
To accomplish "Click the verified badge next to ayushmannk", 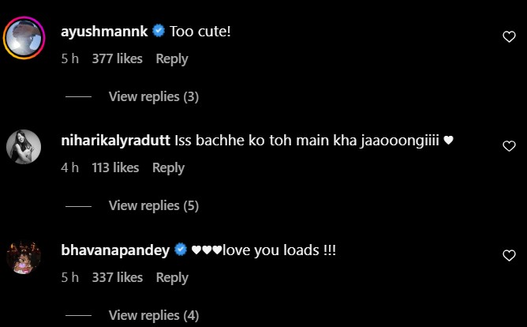I will (159, 32).
